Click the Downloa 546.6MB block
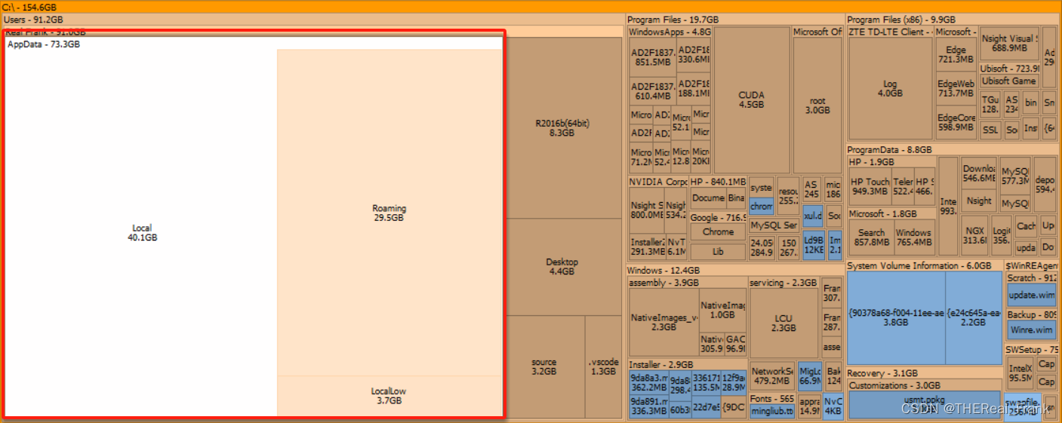Viewport: 1062px width, 423px height. click(x=979, y=173)
